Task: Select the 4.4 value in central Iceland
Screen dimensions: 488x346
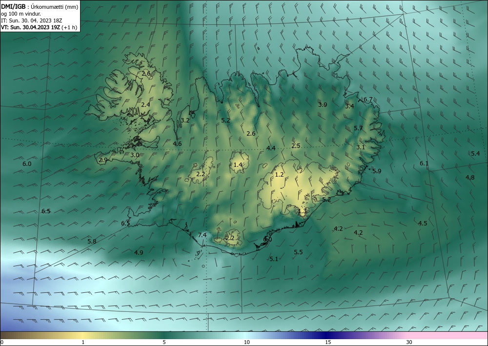Action: [x=271, y=148]
